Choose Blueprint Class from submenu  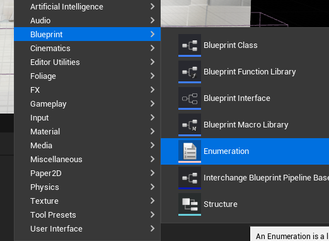point(245,45)
